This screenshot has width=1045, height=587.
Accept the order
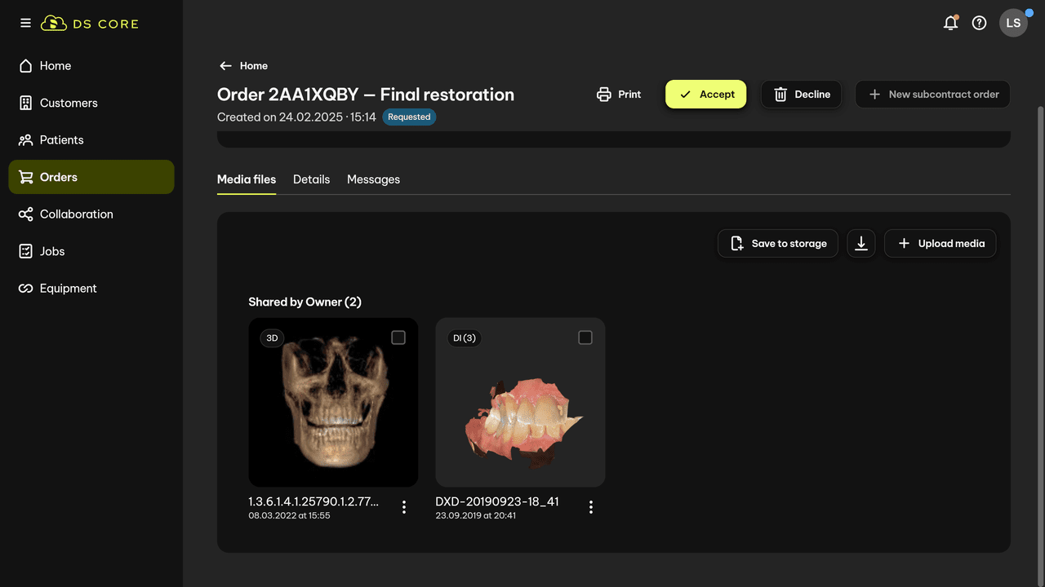tap(705, 95)
